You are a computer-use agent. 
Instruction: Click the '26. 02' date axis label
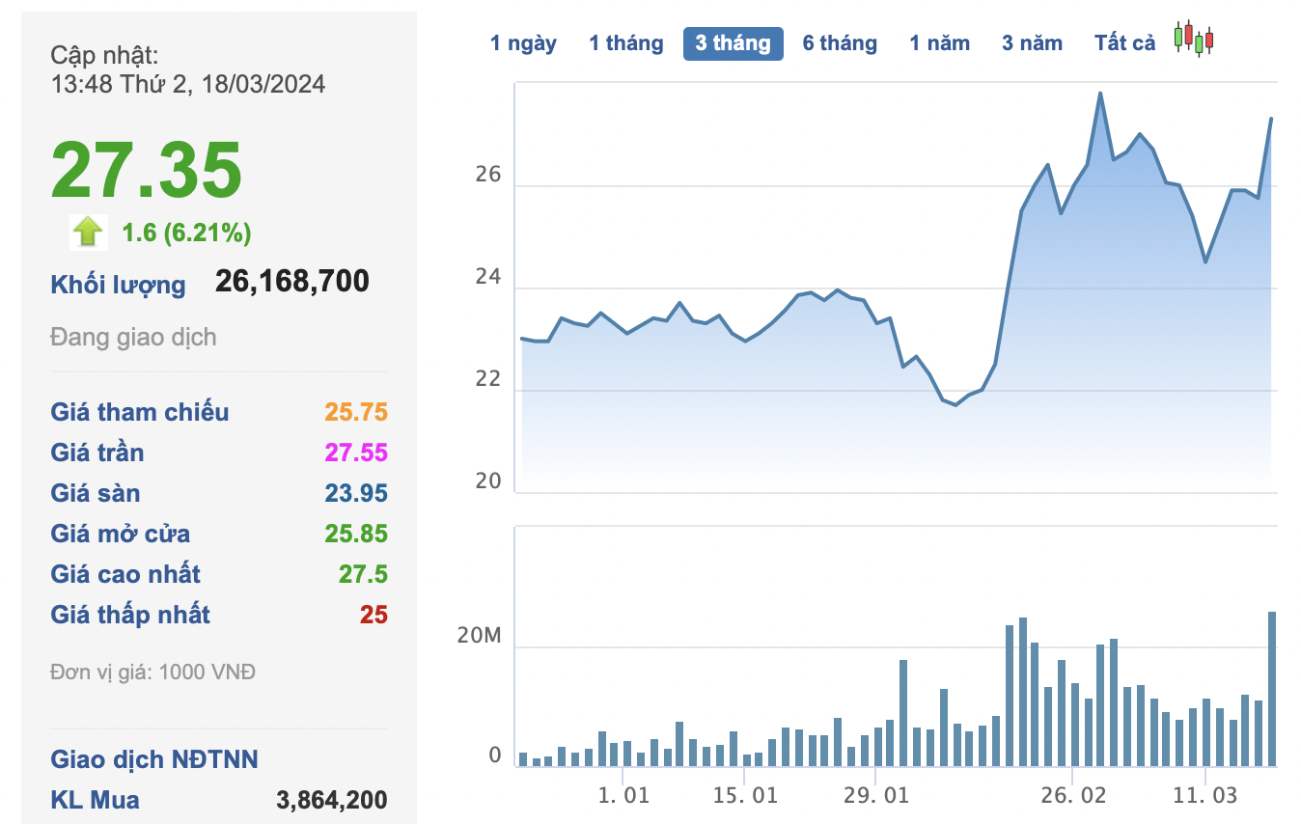pyautogui.click(x=1073, y=797)
